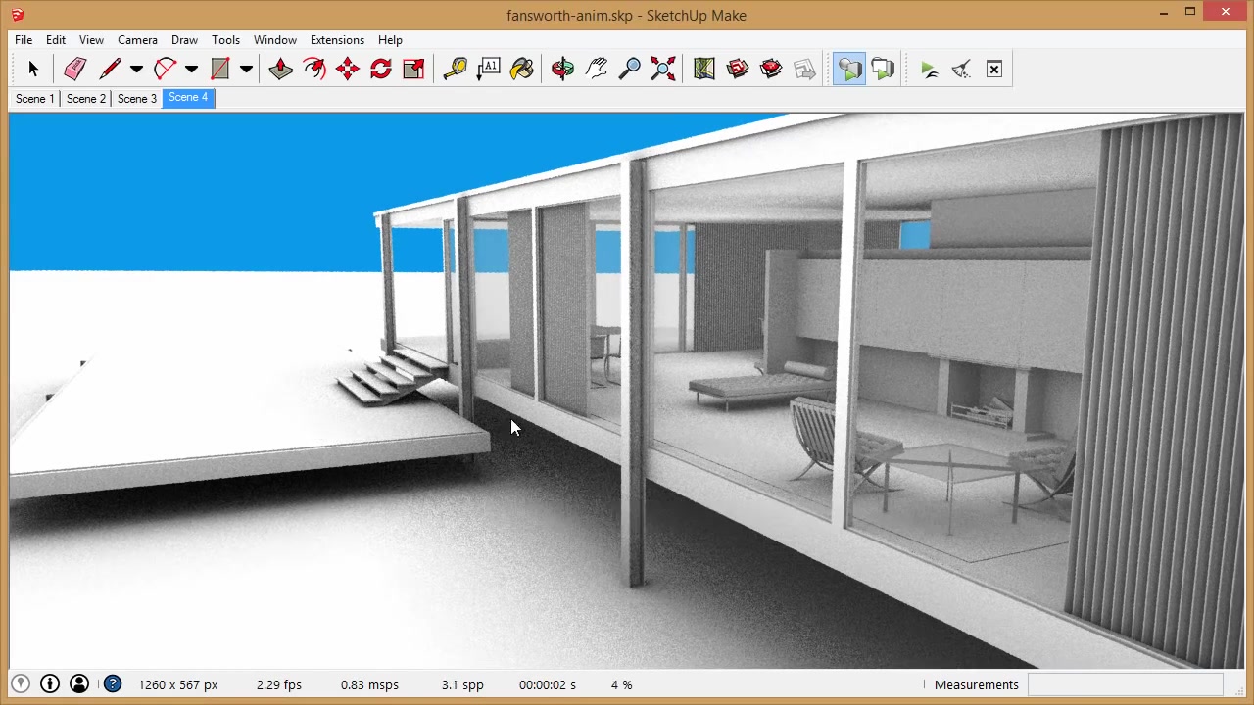The height and width of the screenshot is (705, 1254).
Task: Select the active Scene 4 tab
Action: pos(188,98)
